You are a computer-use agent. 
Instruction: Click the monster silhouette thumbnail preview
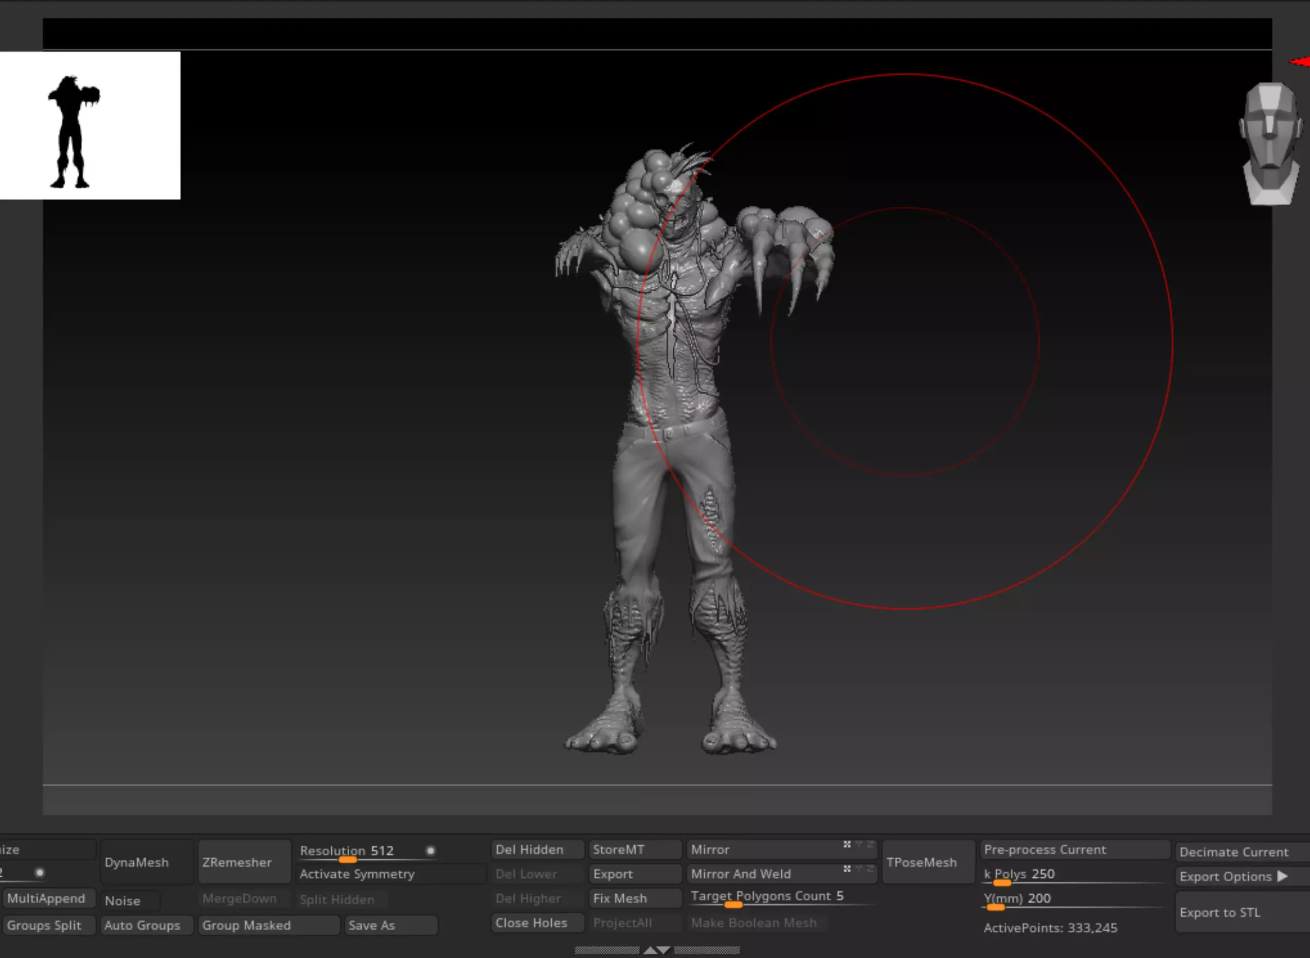point(90,125)
